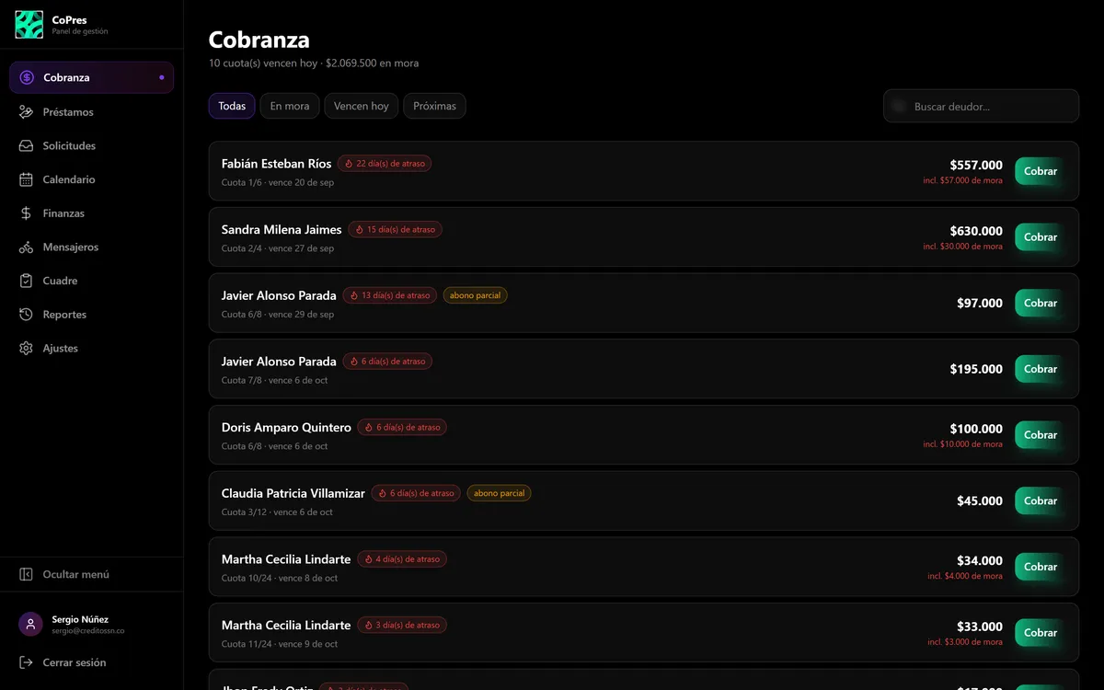
Task: Click the Calendario calendar icon
Action: [26, 179]
